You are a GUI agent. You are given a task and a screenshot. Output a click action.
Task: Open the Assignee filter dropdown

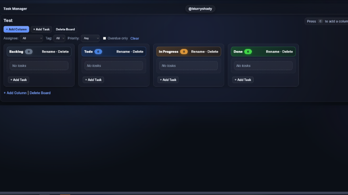(x=31, y=38)
